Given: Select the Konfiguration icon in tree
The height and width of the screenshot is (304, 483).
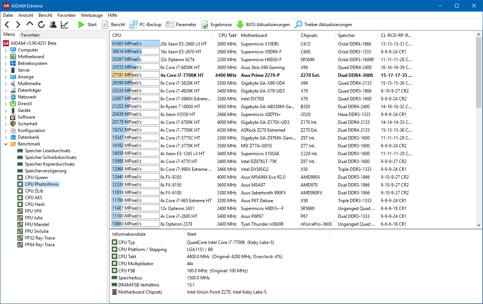Looking at the screenshot, I should (x=13, y=131).
